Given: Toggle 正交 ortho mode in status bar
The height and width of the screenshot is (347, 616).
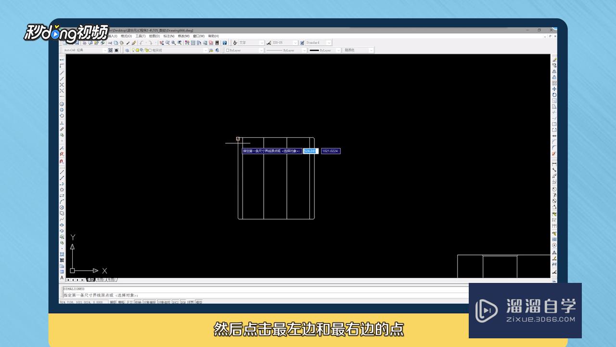Looking at the screenshot, I should 129,302.
